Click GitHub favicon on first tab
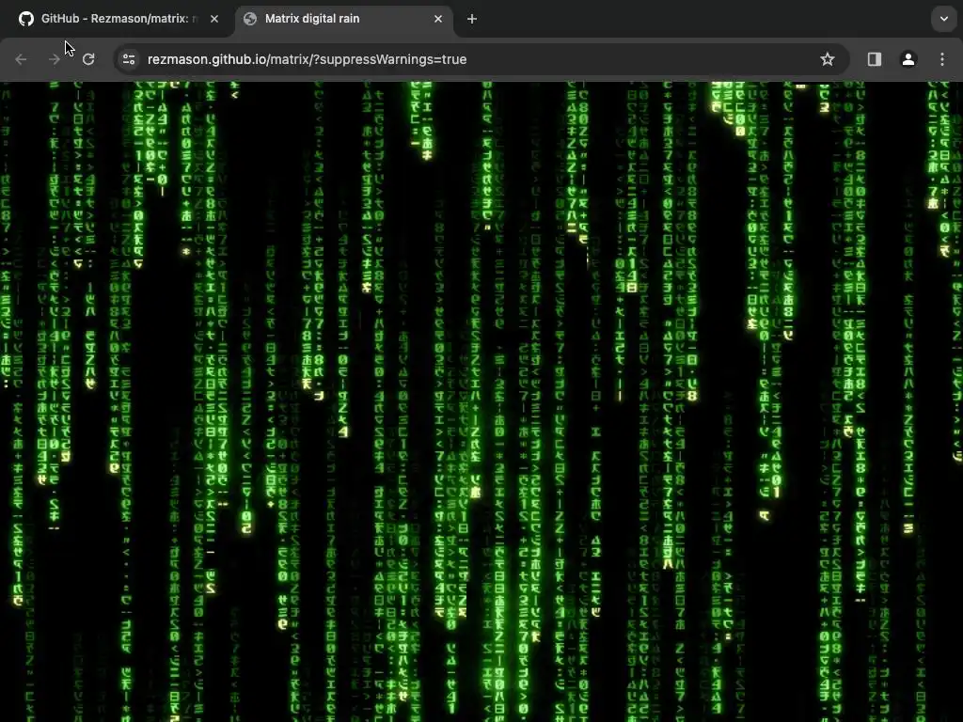 point(25,19)
